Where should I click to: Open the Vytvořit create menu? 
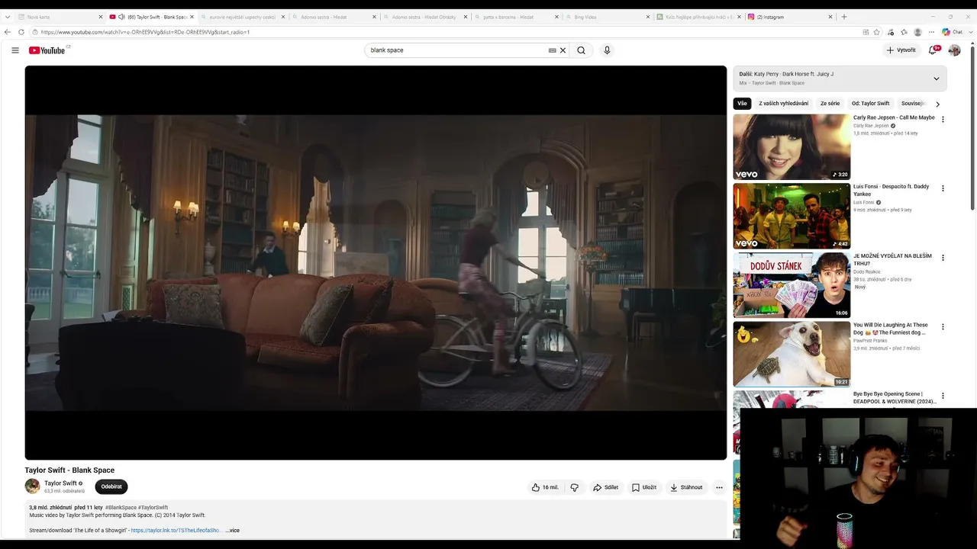tap(901, 50)
